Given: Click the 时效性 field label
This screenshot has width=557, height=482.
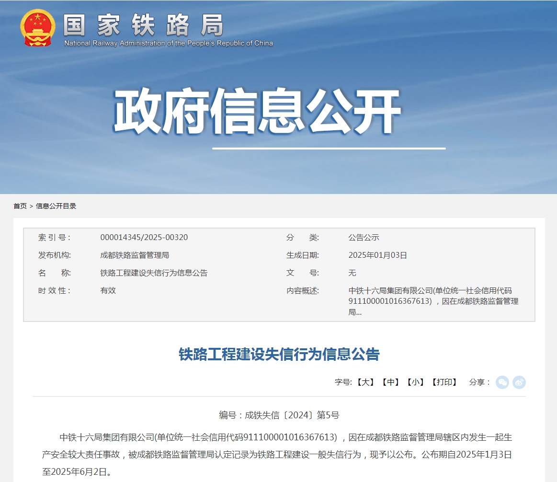Looking at the screenshot, I should tap(54, 291).
